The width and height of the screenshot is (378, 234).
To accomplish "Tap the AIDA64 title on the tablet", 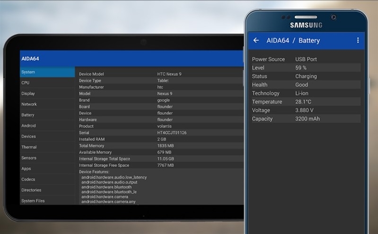I will pos(30,59).
